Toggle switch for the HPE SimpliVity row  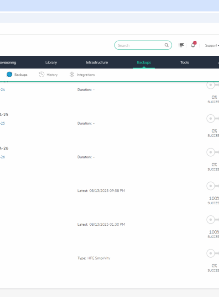point(213,254)
